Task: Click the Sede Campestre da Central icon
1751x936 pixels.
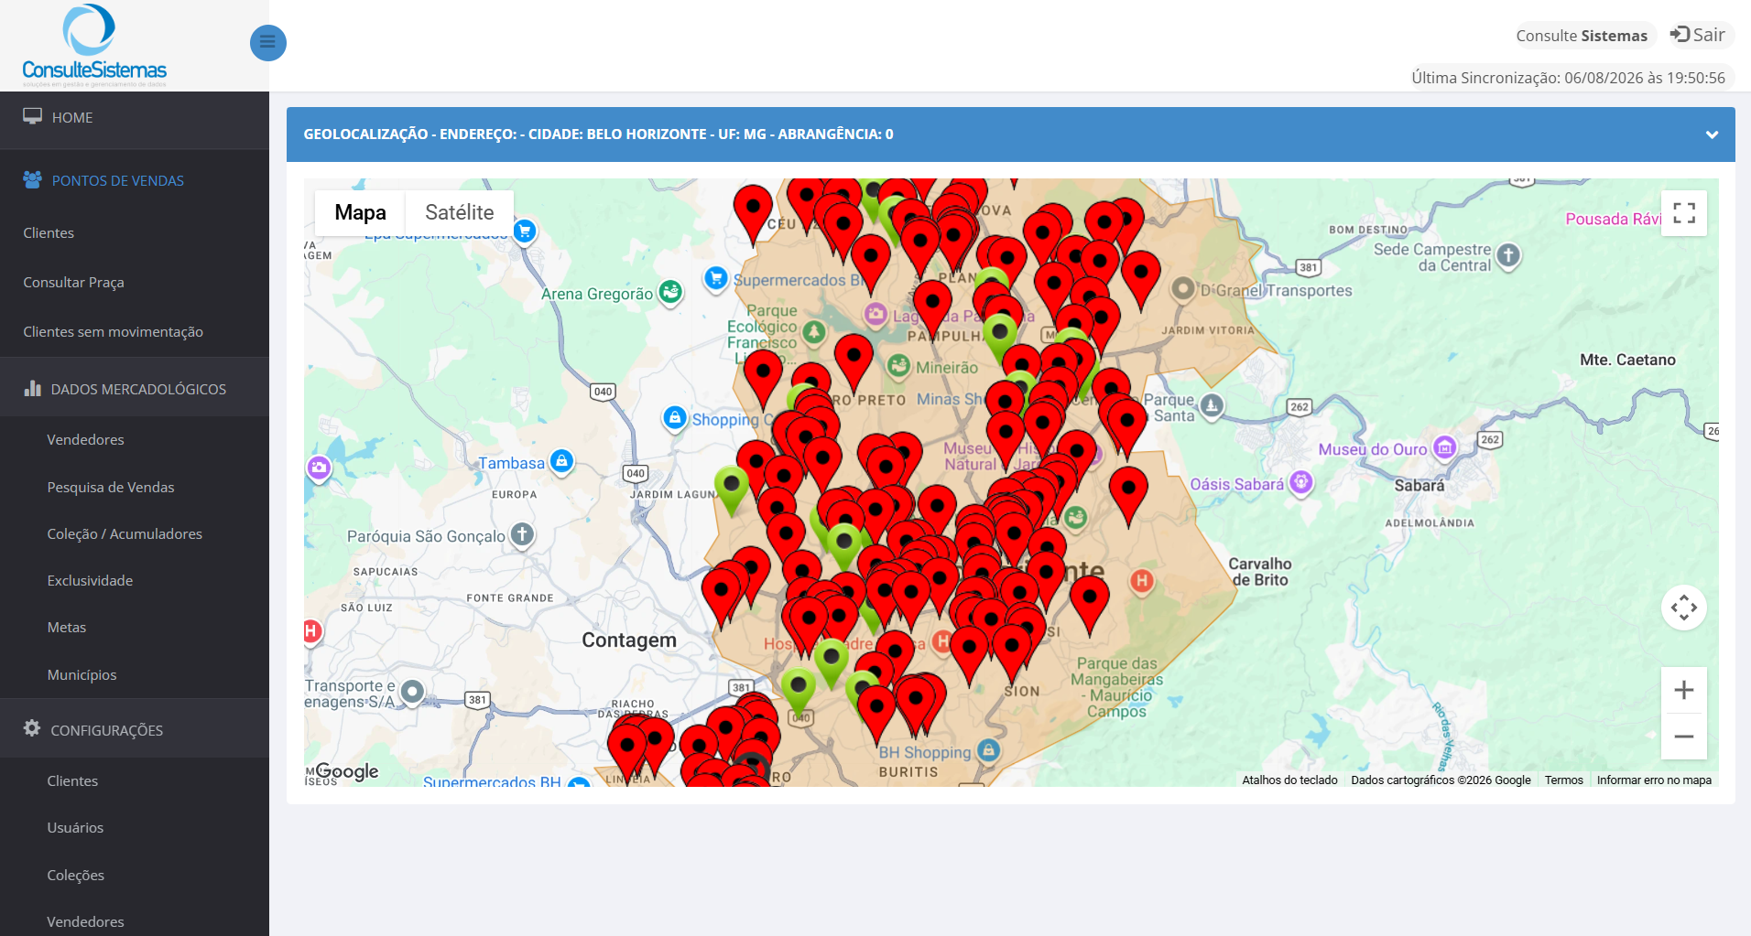Action: tap(1508, 254)
